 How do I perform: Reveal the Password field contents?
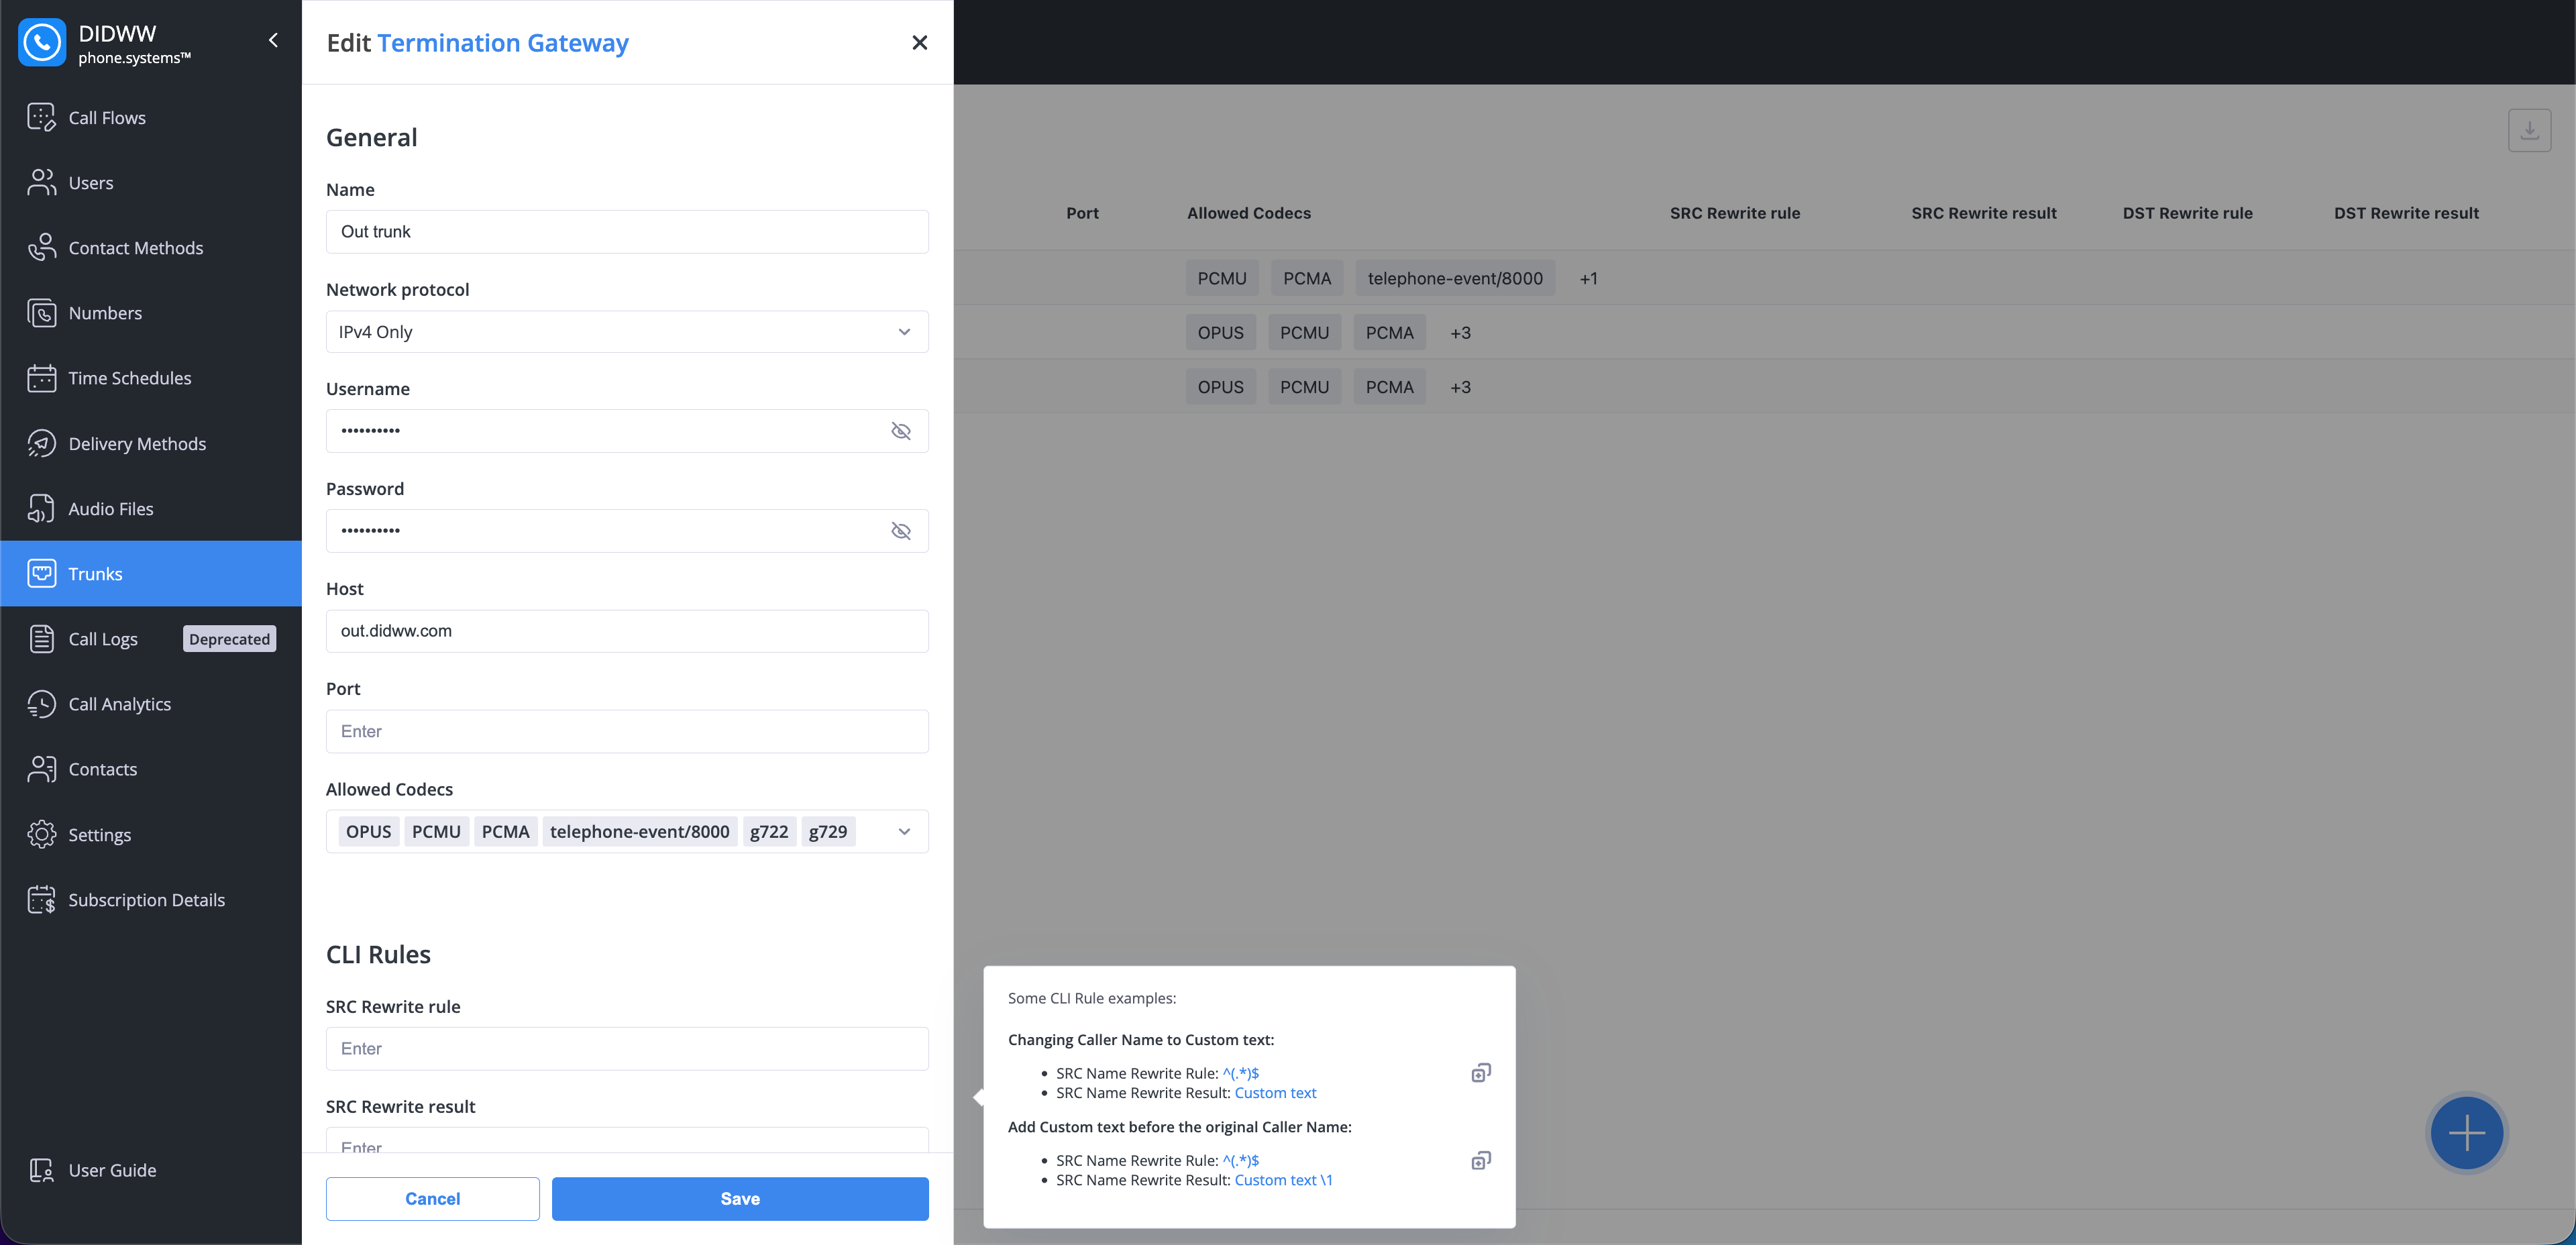[900, 531]
